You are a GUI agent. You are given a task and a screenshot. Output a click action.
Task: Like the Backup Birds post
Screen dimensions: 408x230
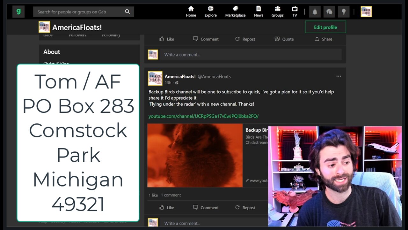tap(167, 208)
